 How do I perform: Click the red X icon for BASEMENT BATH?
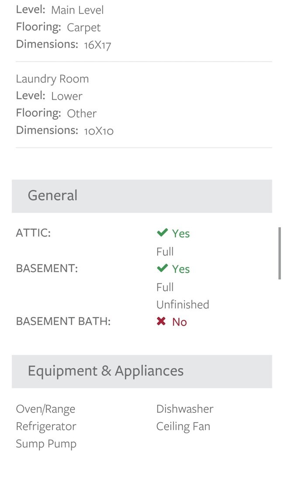[161, 322]
